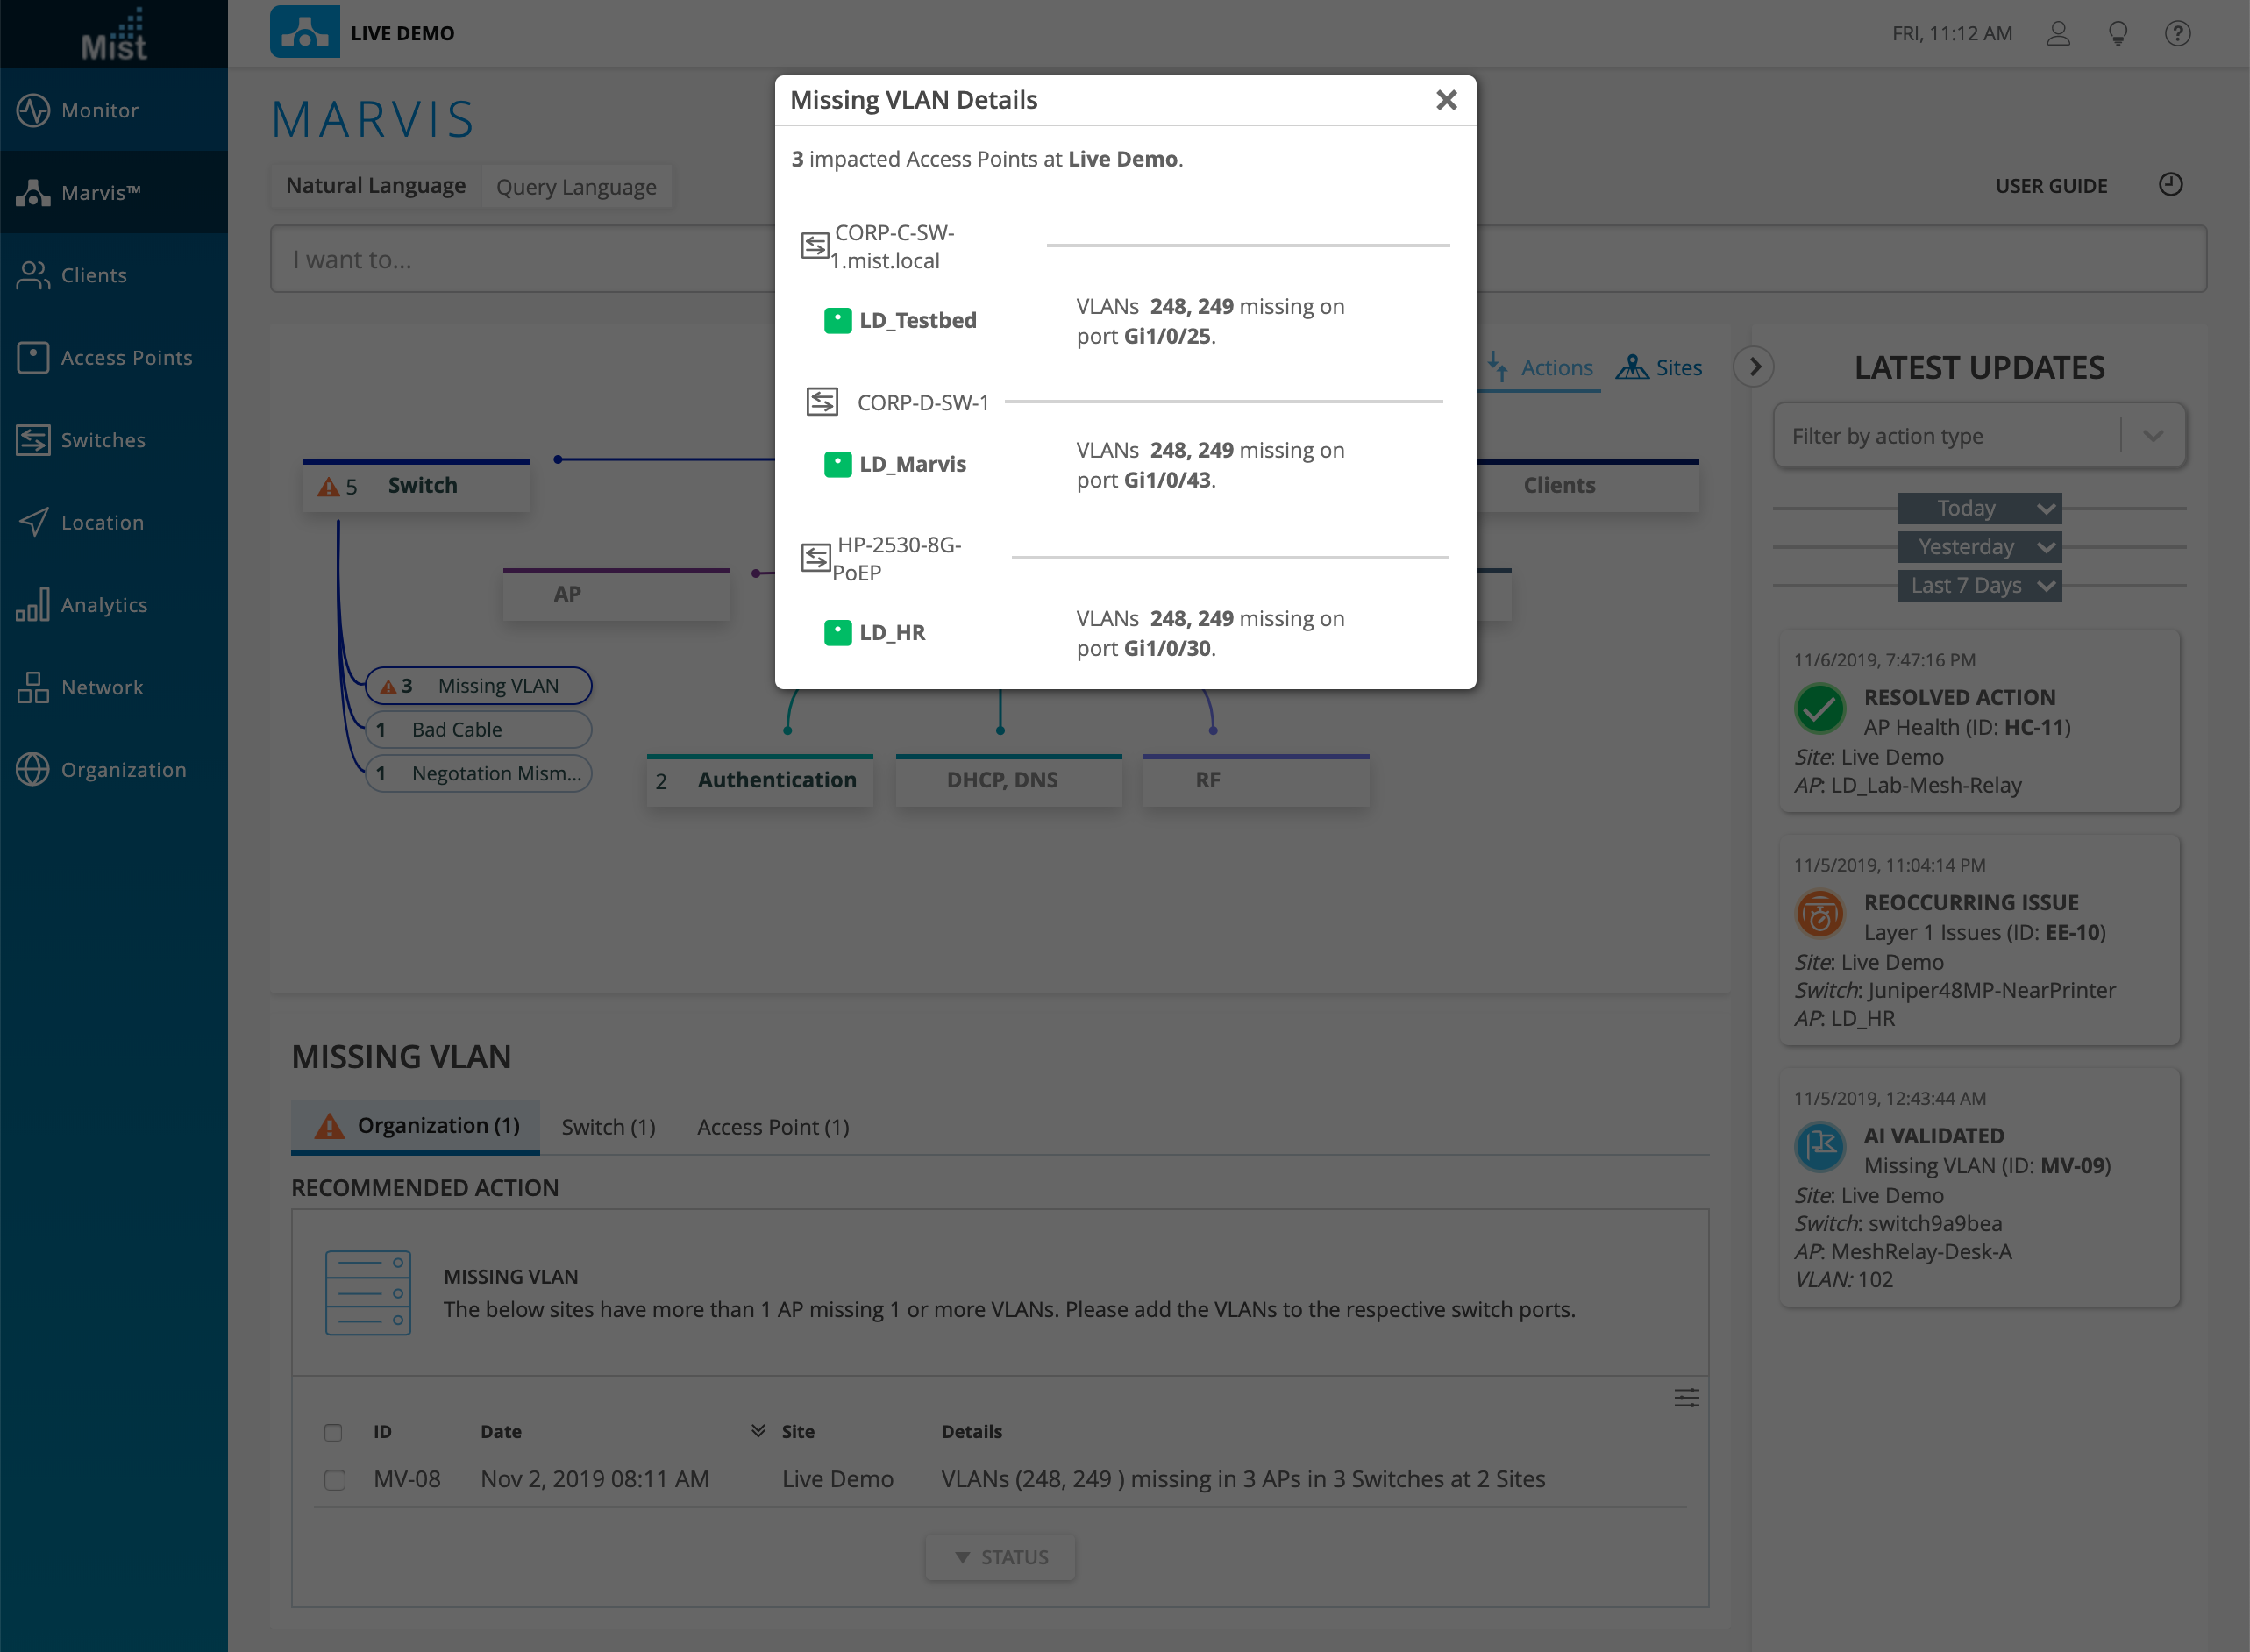Check the MV-08 row checkbox

coord(335,1480)
